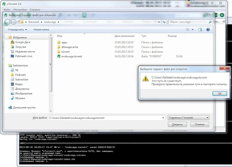Click the Избранное star icon
The height and width of the screenshot is (167, 232).
pos(10,37)
